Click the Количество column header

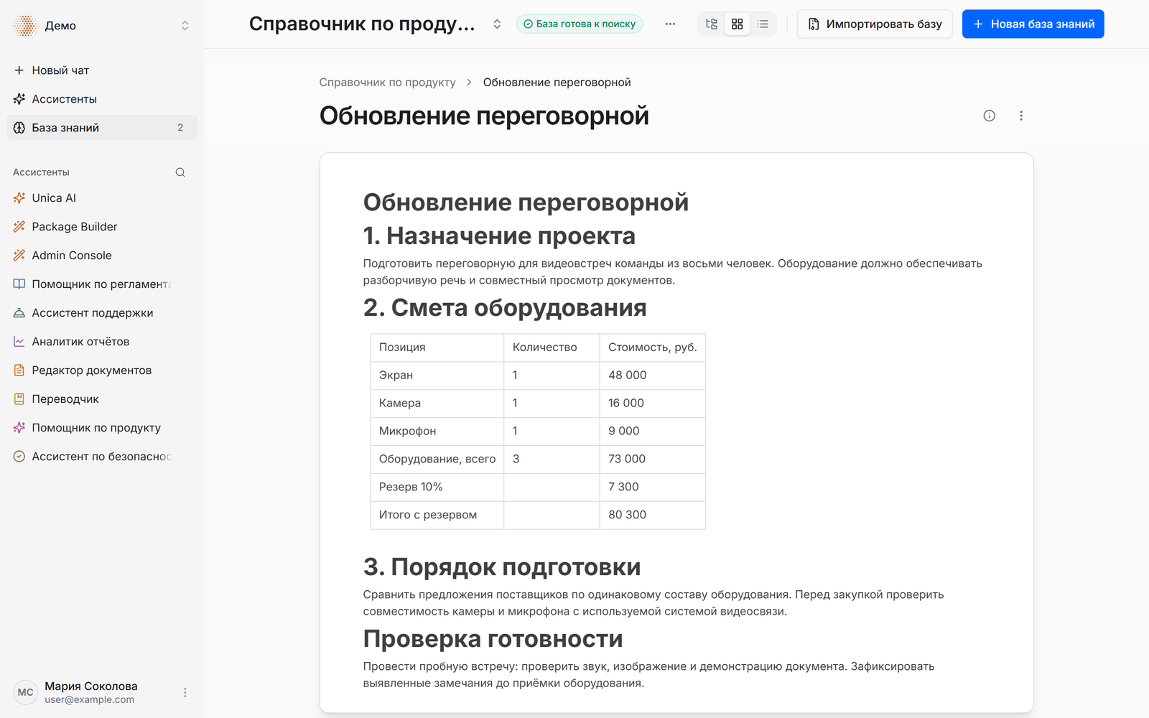click(x=552, y=348)
